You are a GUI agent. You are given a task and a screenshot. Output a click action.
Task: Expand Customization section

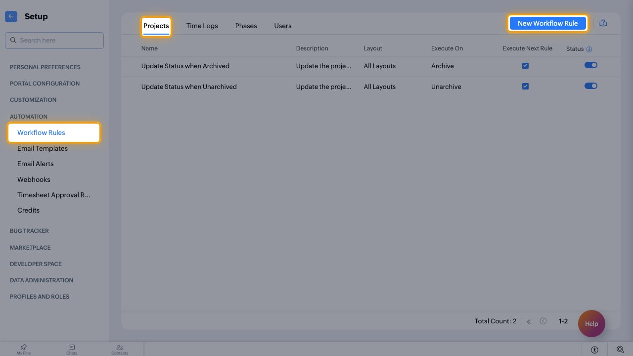click(33, 100)
